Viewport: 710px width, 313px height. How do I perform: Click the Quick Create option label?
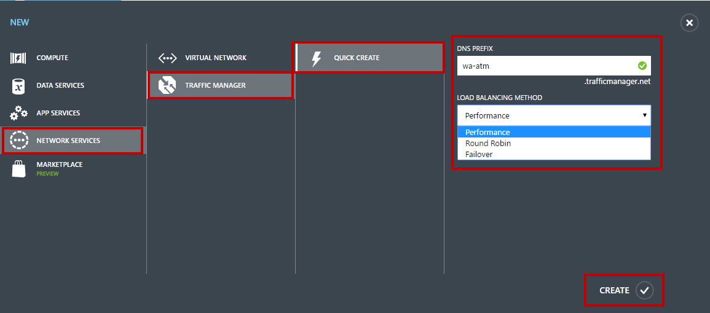click(357, 58)
